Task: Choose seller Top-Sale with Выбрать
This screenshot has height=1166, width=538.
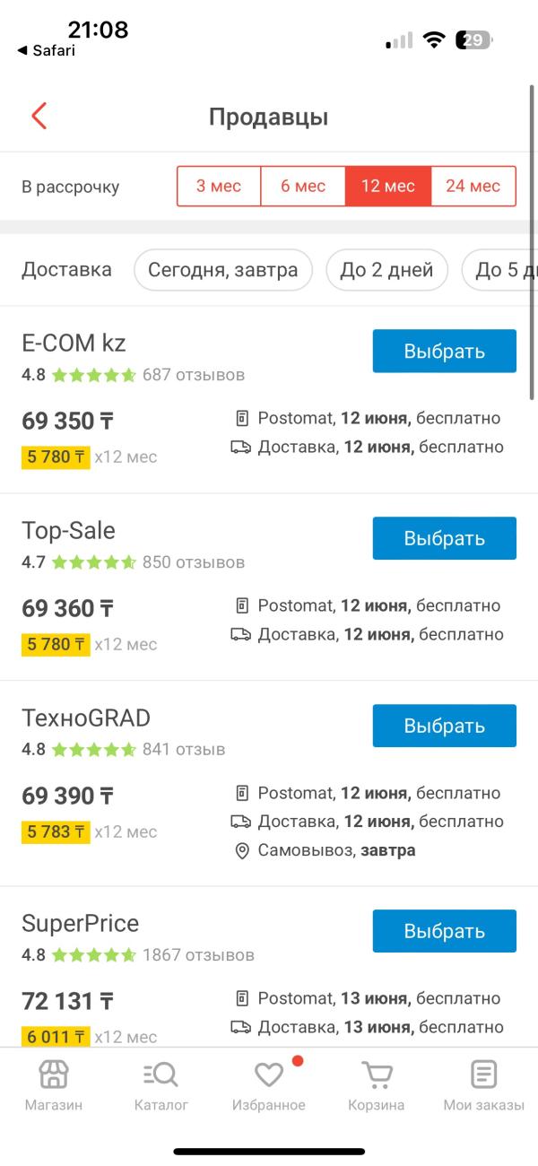Action: coord(445,538)
